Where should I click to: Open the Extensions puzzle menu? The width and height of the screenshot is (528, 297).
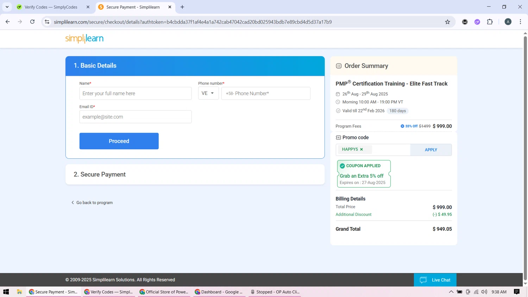[490, 22]
